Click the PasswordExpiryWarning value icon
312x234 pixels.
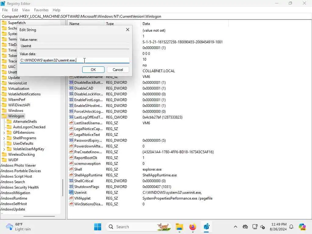pyautogui.click(x=71, y=140)
